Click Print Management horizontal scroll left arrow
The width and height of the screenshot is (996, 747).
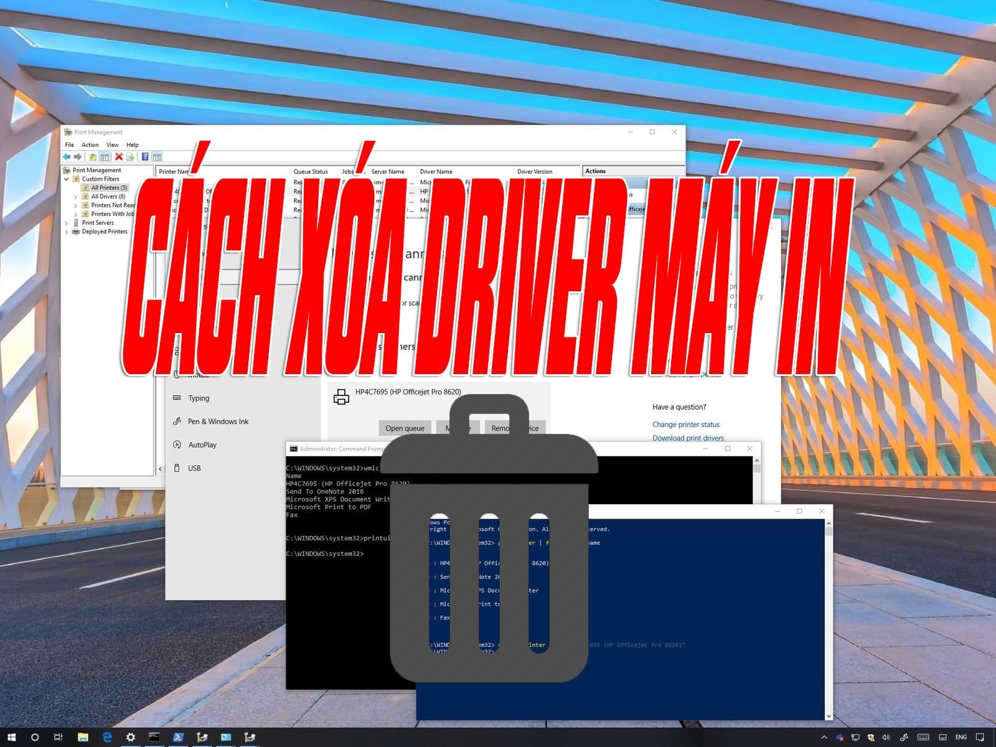pos(160,469)
